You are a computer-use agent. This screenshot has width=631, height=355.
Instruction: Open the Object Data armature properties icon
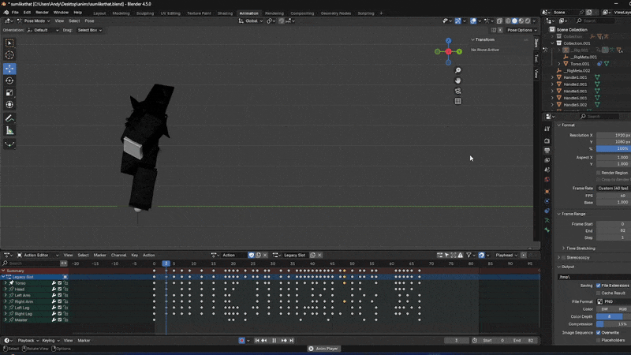pyautogui.click(x=547, y=220)
